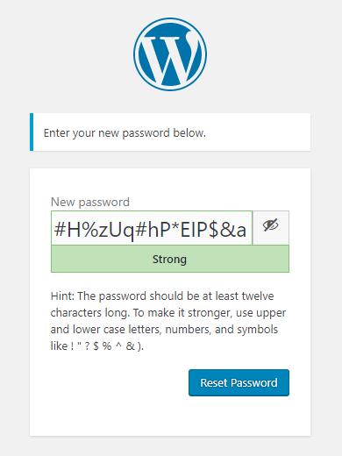Viewport: 342px width, 456px height.
Task: Click the "New password" field label
Action: 90,202
